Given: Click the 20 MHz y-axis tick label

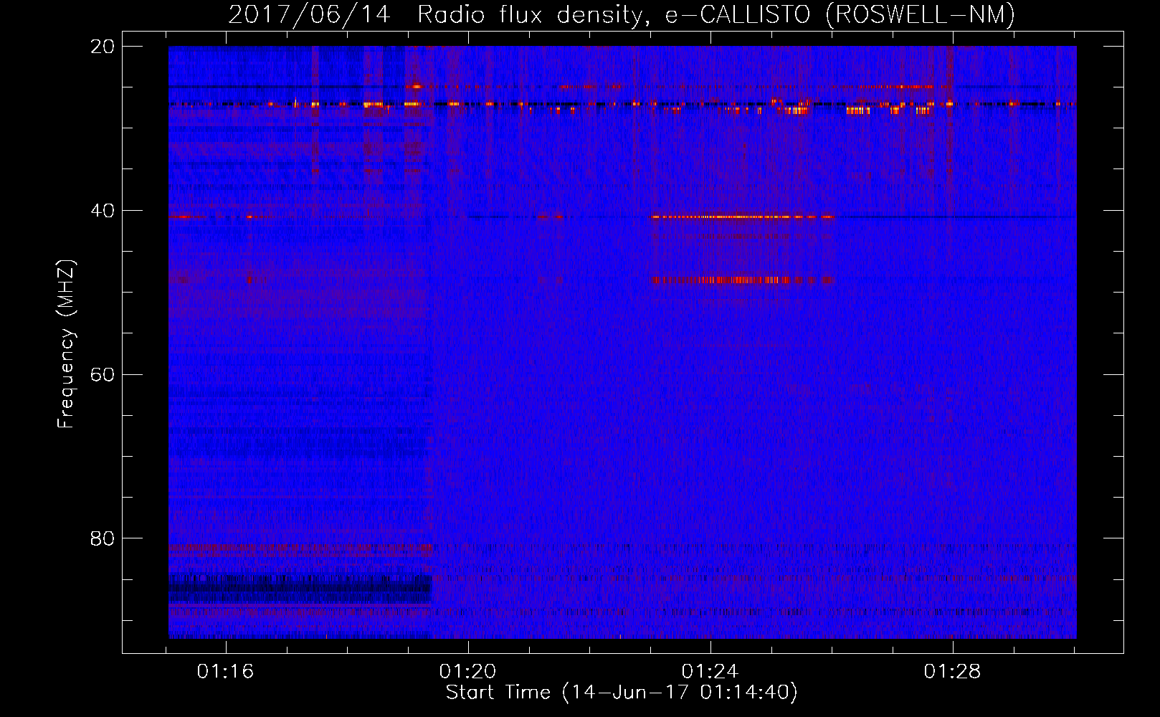Looking at the screenshot, I should coord(103,47).
